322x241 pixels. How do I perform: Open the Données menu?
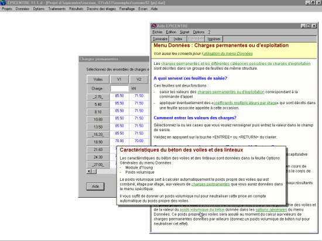tap(22, 9)
